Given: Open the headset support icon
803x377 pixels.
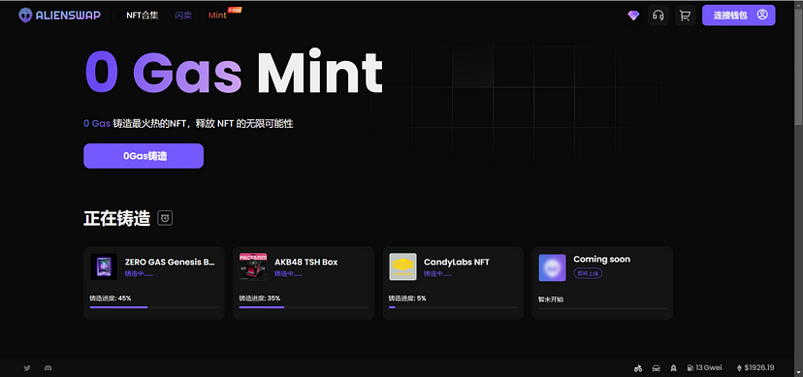Looking at the screenshot, I should point(658,16).
